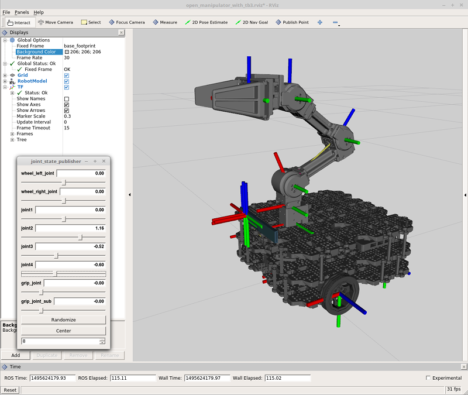468x395 pixels.
Task: Toggle the RobotModel display checkbox
Action: coord(67,81)
